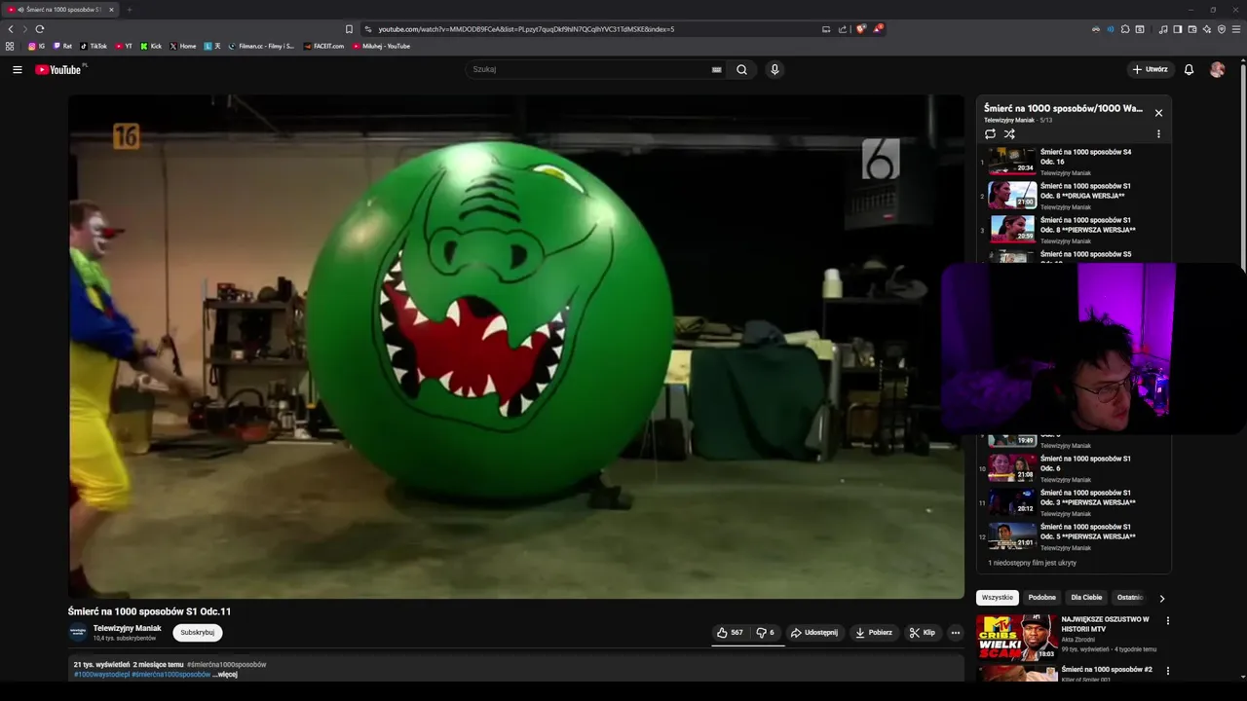
Task: Open browser extensions puzzle icon
Action: click(x=1125, y=29)
